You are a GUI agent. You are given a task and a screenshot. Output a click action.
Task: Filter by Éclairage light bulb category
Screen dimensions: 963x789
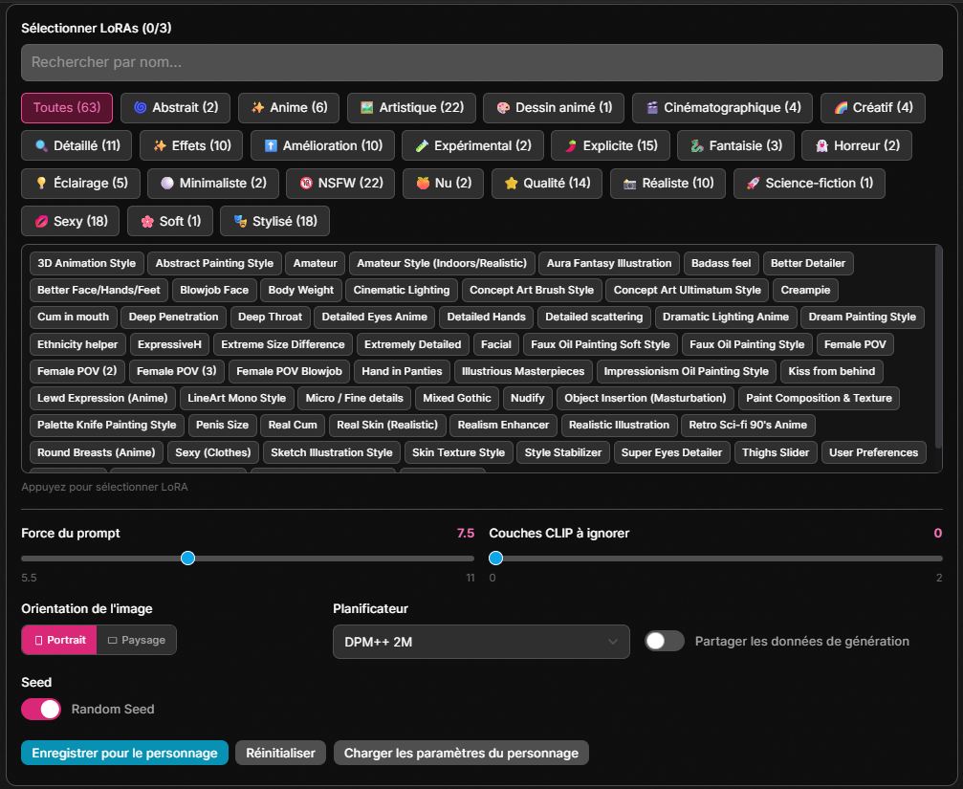click(x=80, y=183)
